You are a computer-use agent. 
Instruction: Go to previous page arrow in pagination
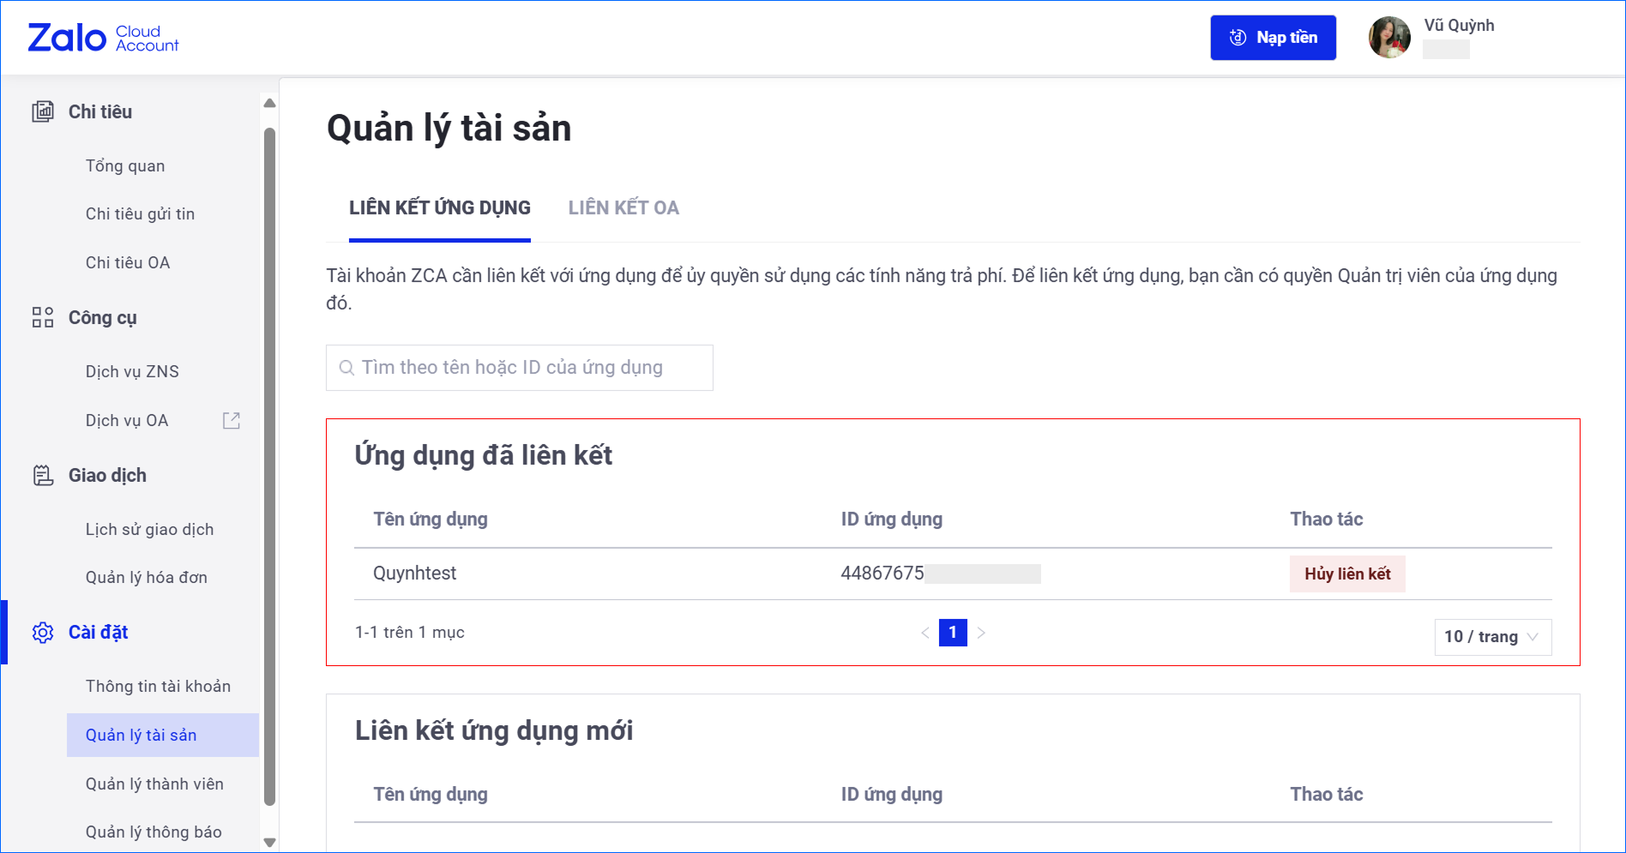[925, 633]
